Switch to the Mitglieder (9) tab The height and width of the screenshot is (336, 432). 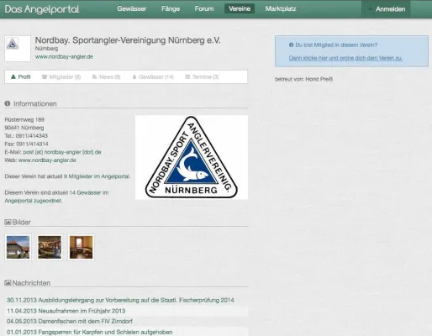61,76
